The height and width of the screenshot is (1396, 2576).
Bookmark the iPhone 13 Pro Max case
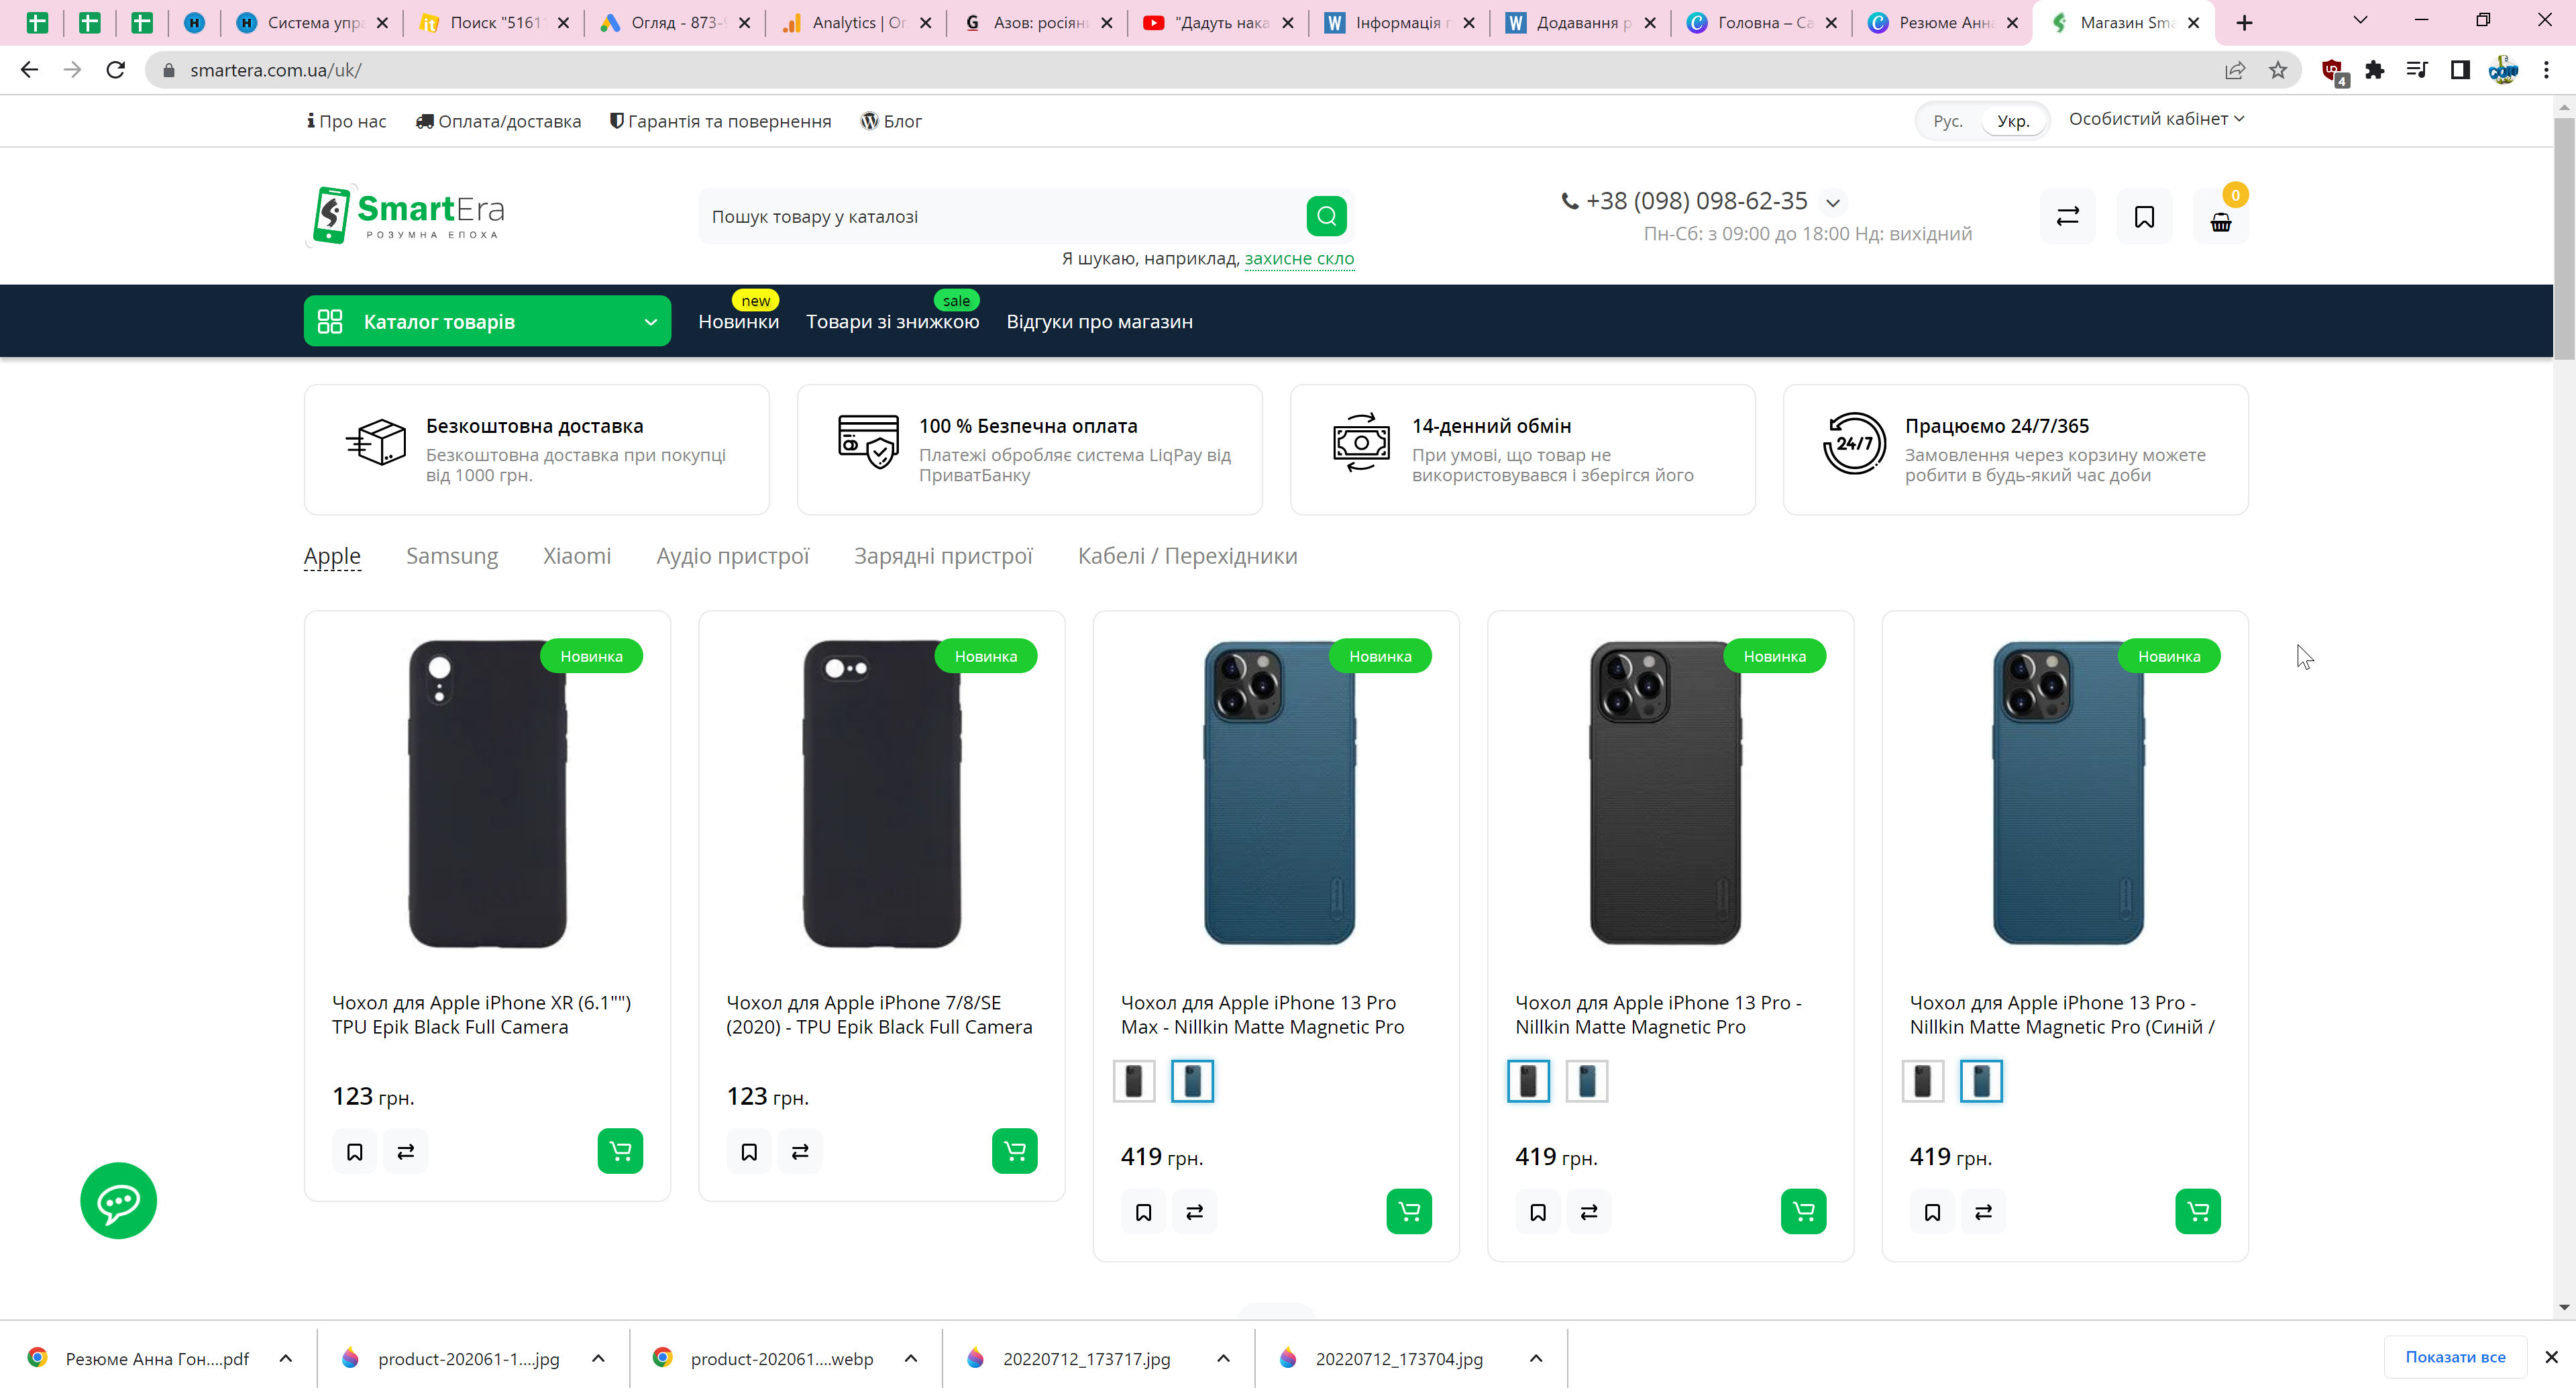pos(1143,1212)
